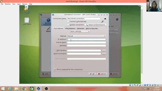Click the VirtualBox vertical scrollbar

[x=142, y=41]
